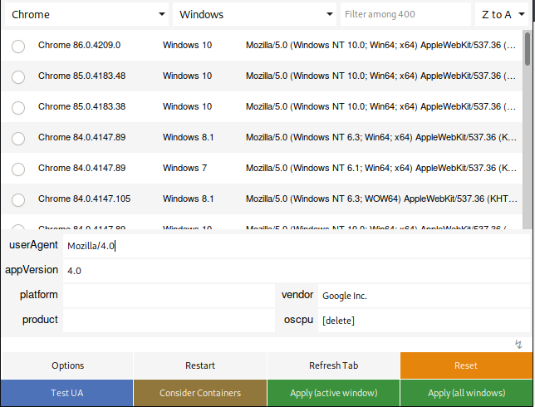Click the vendor field with Google Inc.
The image size is (535, 407).
coord(424,296)
